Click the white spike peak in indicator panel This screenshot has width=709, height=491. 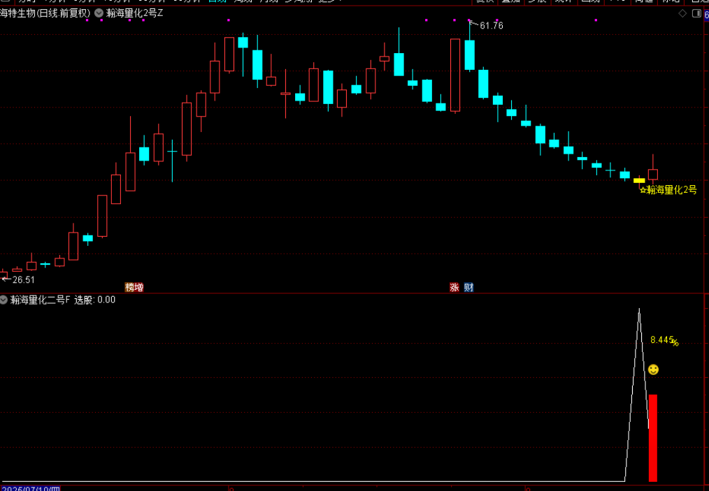click(x=638, y=309)
